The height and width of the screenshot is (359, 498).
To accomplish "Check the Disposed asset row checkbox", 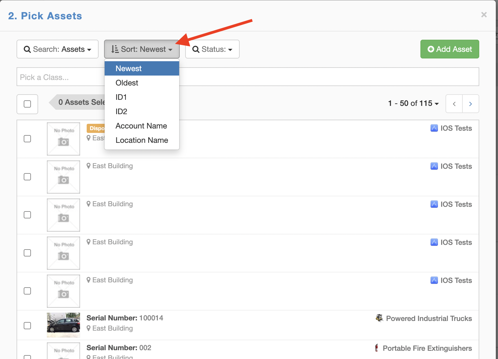I will point(27,139).
